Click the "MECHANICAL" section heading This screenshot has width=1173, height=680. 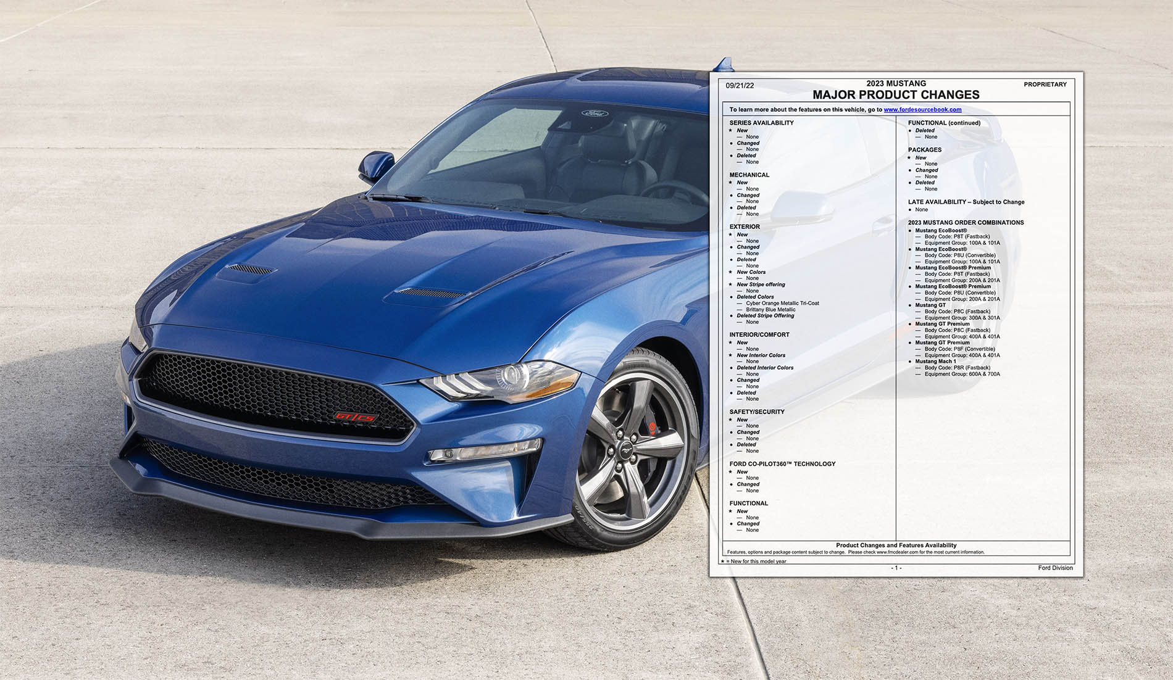749,175
